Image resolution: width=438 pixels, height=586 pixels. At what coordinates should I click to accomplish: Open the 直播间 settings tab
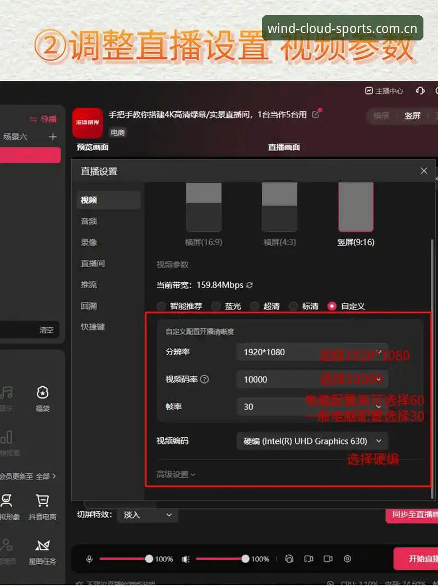tap(93, 263)
